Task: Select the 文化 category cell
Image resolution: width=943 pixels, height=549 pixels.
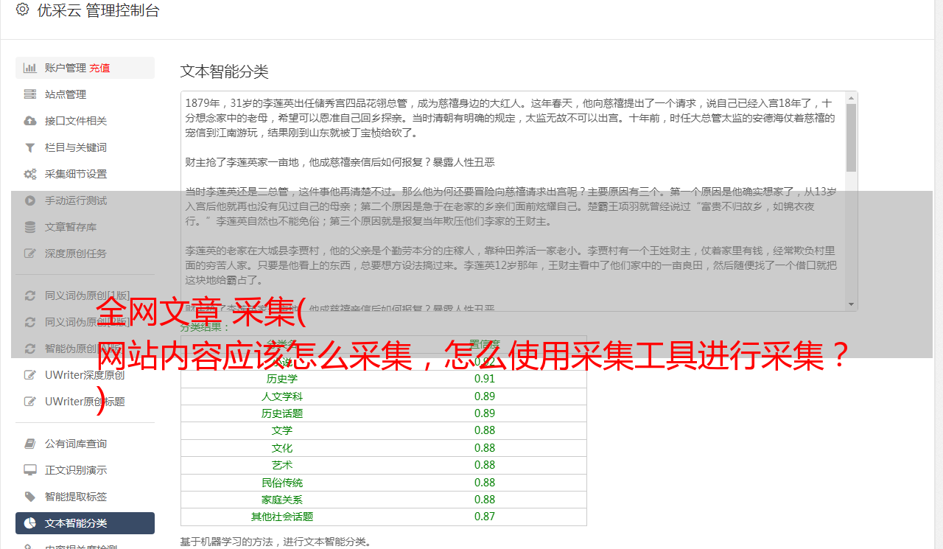Action: pos(282,448)
